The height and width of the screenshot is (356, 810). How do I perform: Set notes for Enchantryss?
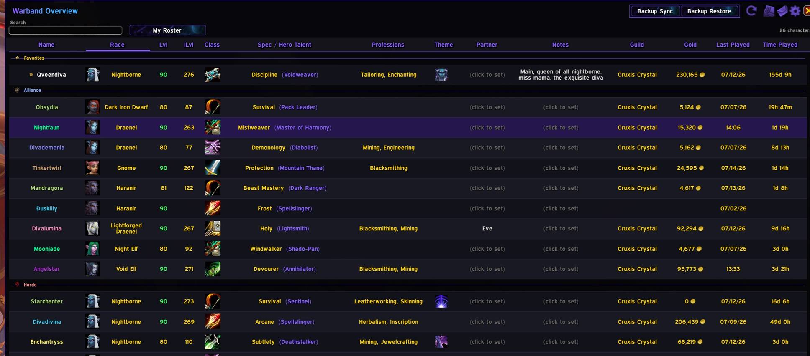(561, 342)
